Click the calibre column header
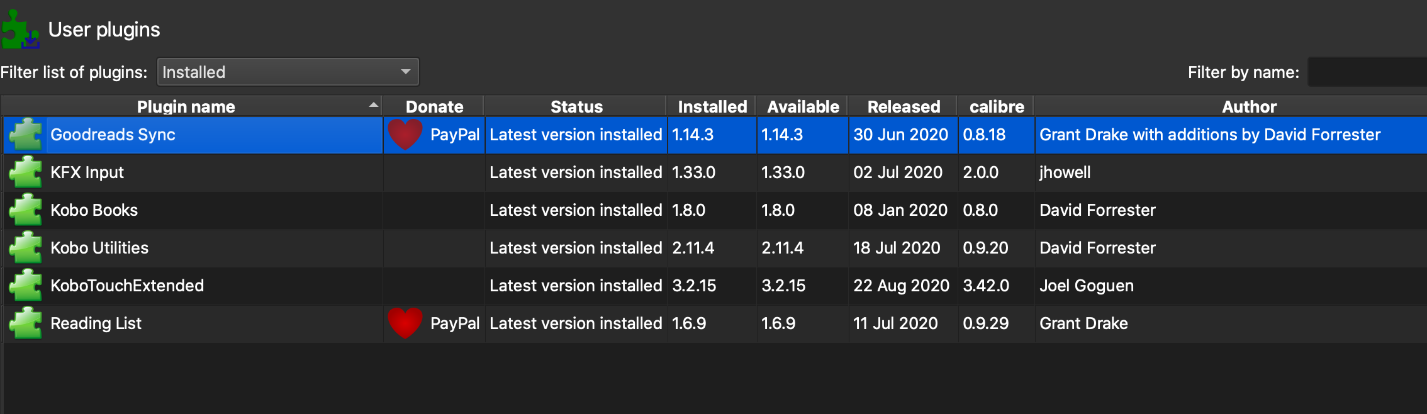The height and width of the screenshot is (414, 1427). click(997, 107)
